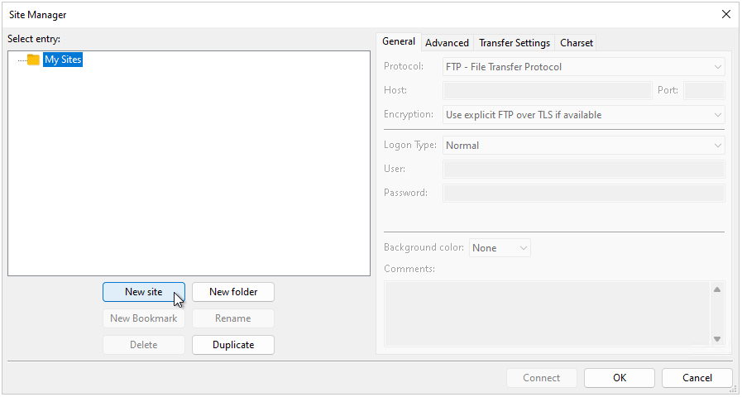Open the Protocol dropdown
Viewport: 742px width, 397px height.
tap(584, 67)
